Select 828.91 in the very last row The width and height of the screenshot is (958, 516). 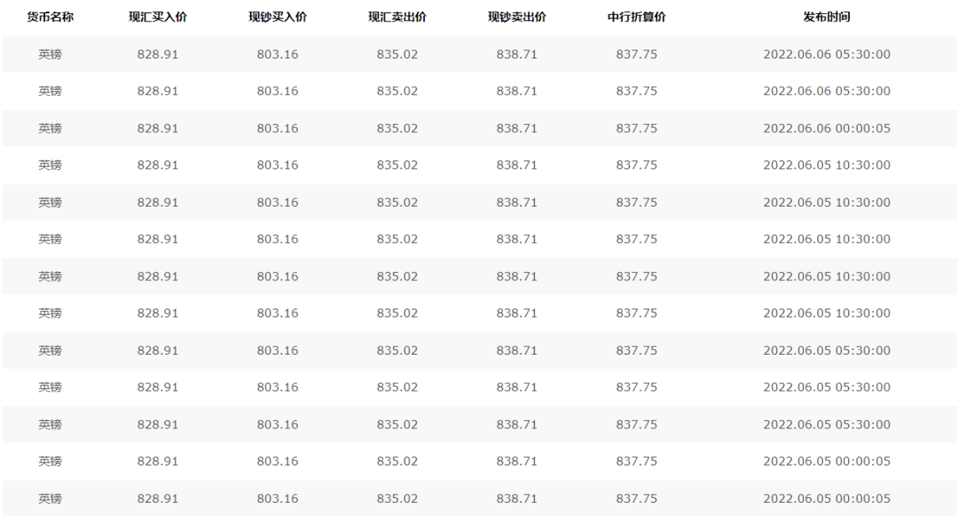pyautogui.click(x=158, y=498)
